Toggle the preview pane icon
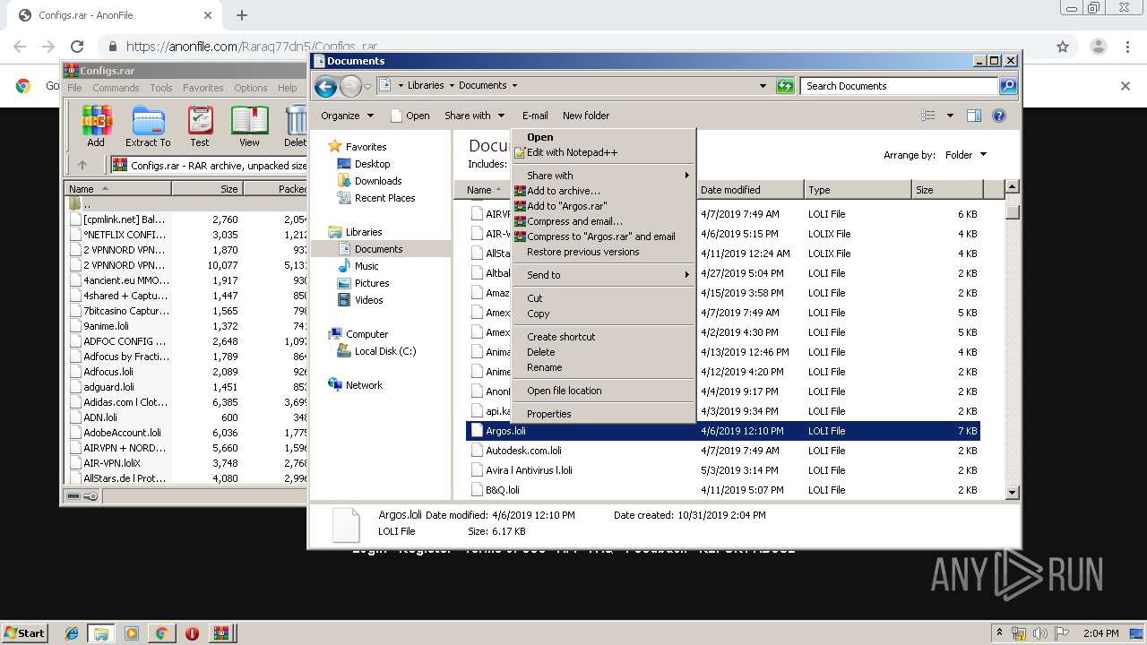This screenshot has height=645, width=1147. click(974, 116)
